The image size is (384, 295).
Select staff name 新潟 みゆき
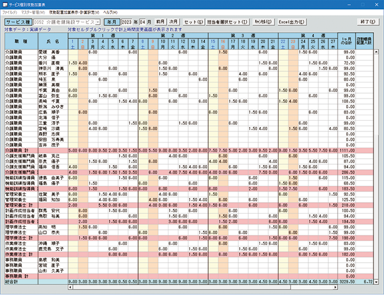tap(53, 107)
